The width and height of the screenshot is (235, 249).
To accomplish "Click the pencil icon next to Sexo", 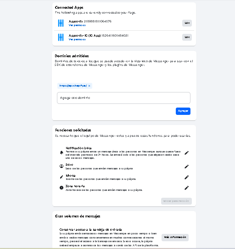I will [186, 167].
